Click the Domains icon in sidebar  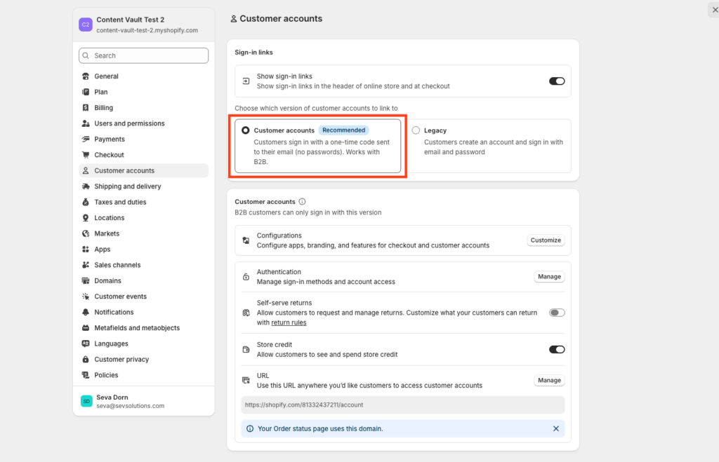tap(86, 281)
